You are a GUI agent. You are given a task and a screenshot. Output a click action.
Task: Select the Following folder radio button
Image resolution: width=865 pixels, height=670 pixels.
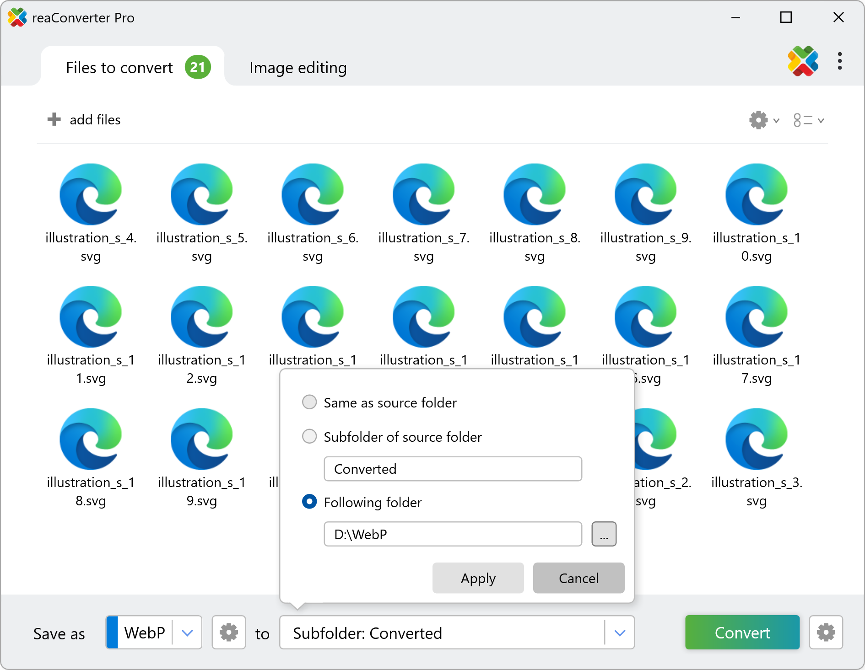coord(310,502)
